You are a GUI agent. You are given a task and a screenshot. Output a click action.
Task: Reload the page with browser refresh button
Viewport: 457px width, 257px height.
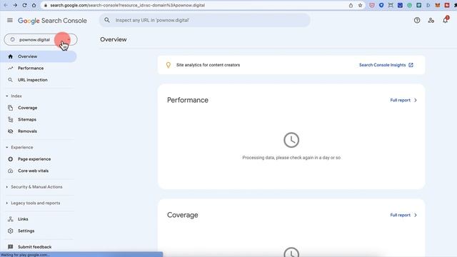pos(24,5)
